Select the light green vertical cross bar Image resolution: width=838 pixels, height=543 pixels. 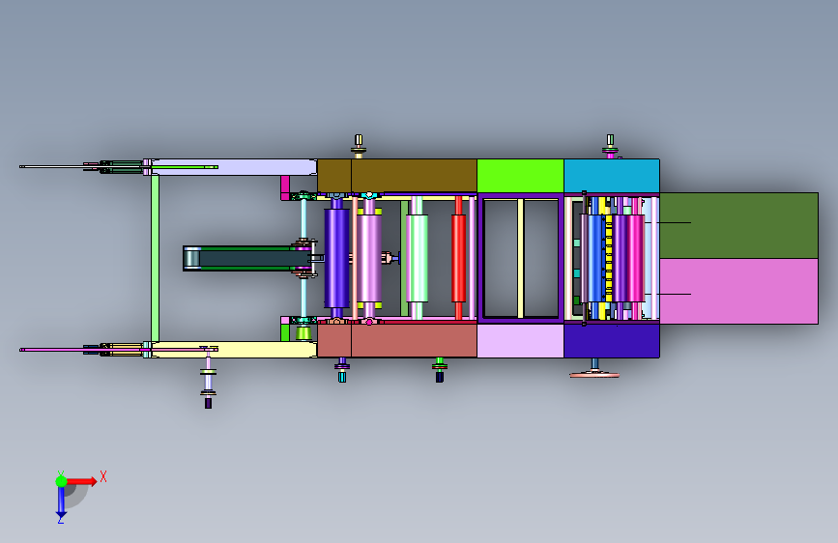pos(155,258)
